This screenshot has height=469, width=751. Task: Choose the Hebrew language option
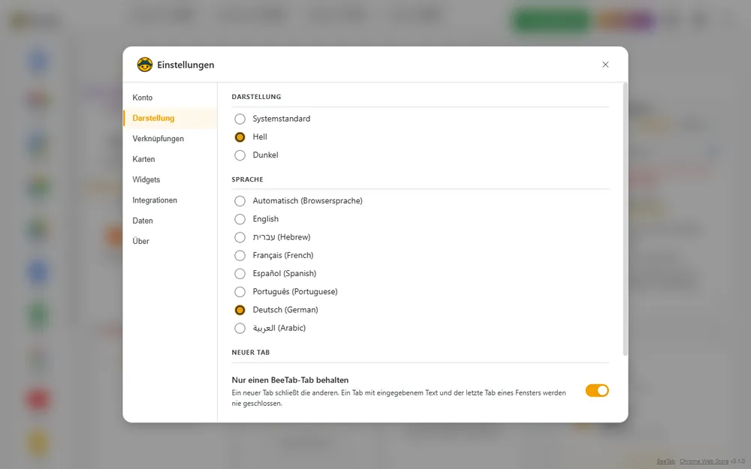click(240, 237)
